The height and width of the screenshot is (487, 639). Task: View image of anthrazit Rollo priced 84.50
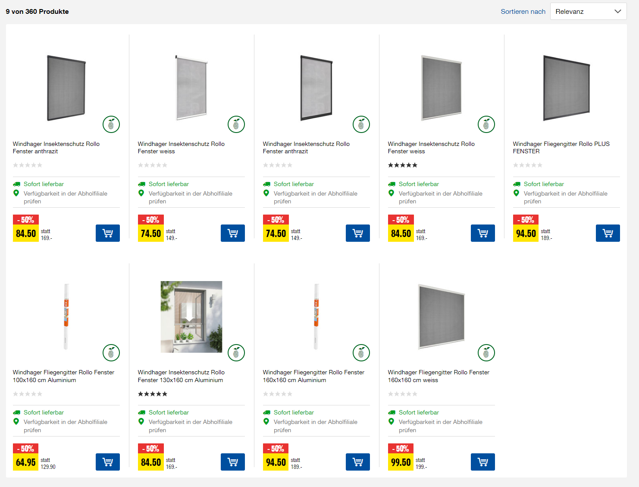click(x=66, y=88)
